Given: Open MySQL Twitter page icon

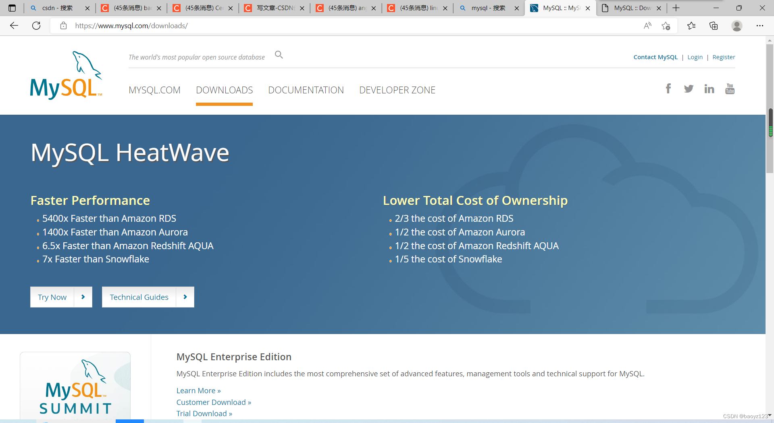Looking at the screenshot, I should pos(689,89).
